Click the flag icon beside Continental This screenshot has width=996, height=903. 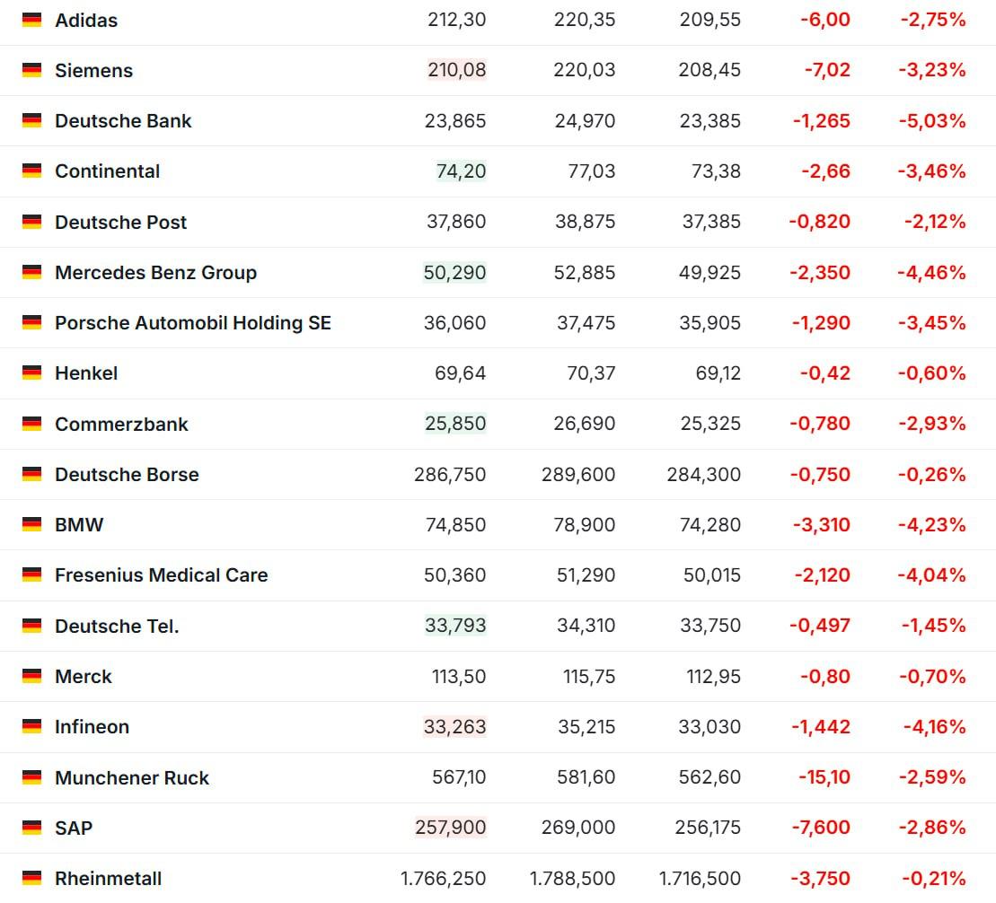tap(32, 171)
